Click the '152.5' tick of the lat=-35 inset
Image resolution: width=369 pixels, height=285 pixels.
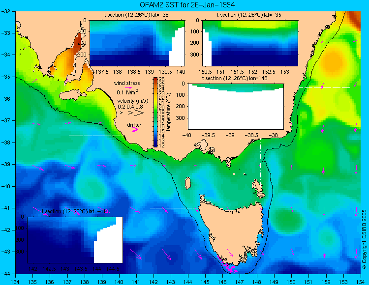[269, 72]
